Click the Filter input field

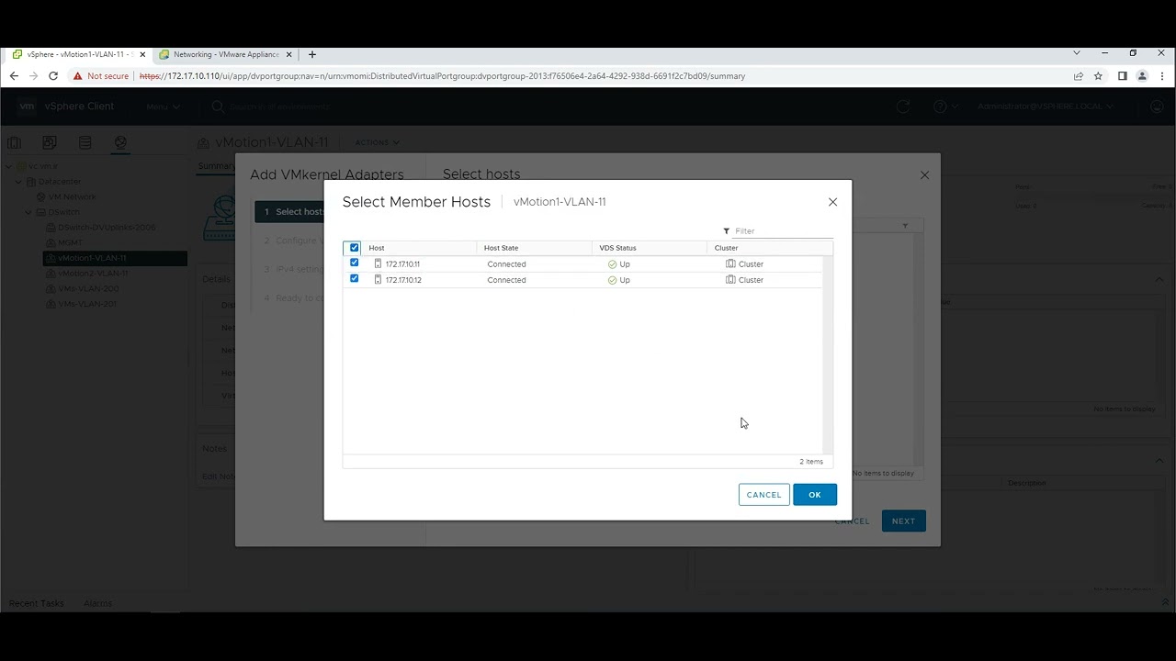tap(783, 231)
